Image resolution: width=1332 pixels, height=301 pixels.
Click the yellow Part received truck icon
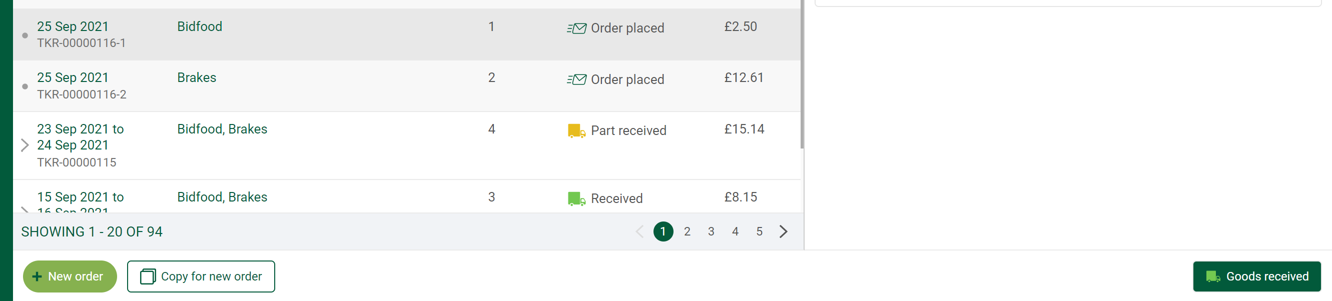pos(576,130)
